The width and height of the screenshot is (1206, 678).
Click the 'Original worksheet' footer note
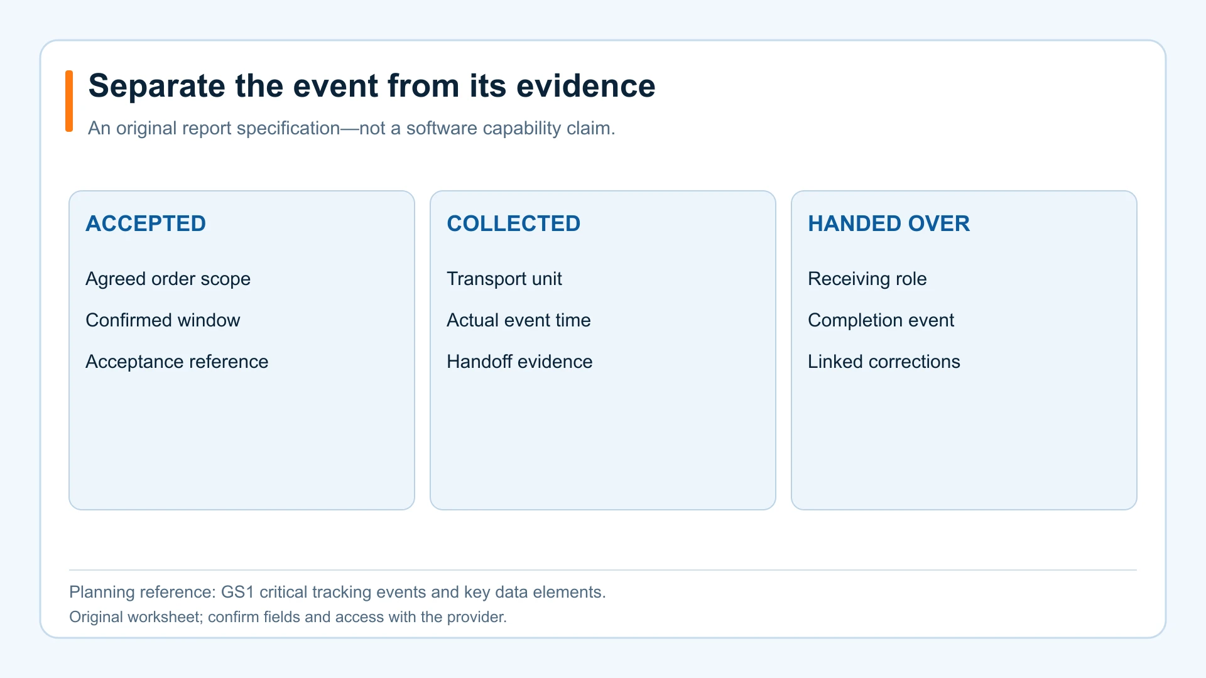click(288, 616)
